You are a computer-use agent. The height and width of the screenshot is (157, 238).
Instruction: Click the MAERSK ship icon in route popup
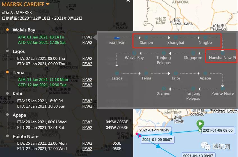[117, 37]
